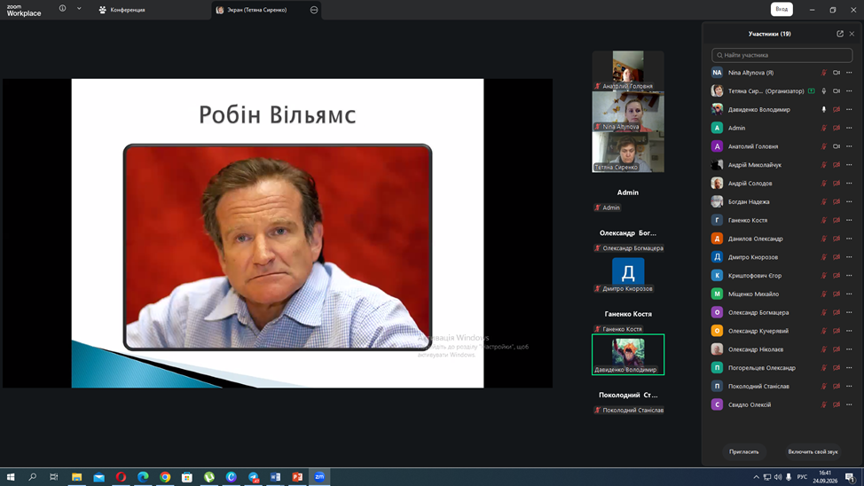The width and height of the screenshot is (864, 486).
Task: Click Admin's muted microphone icon in list
Action: 824,128
